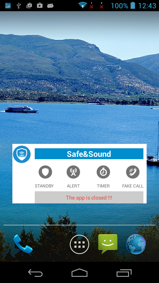Tap the Standby shield icon
The height and width of the screenshot is (283, 159).
tap(45, 172)
